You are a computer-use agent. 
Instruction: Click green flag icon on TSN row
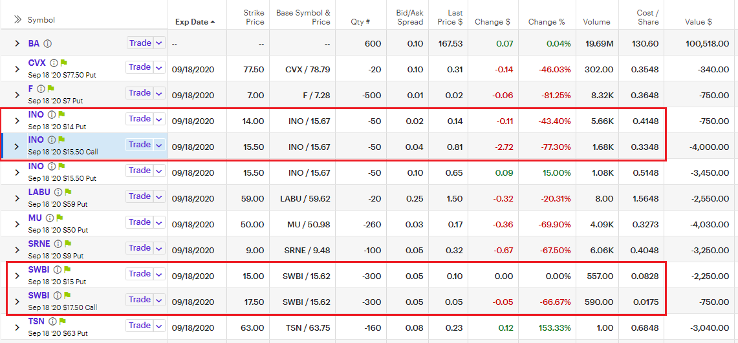point(62,322)
